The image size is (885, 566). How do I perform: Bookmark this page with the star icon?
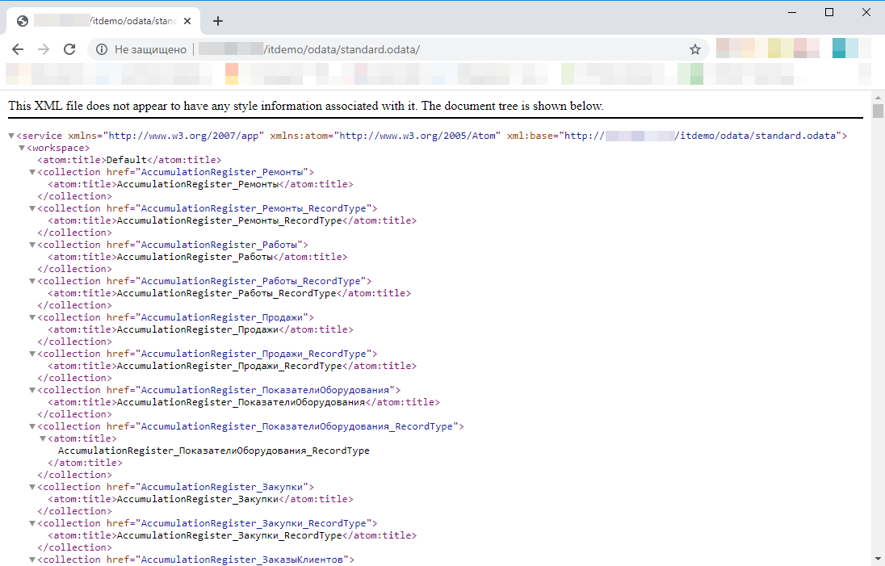pyautogui.click(x=694, y=49)
